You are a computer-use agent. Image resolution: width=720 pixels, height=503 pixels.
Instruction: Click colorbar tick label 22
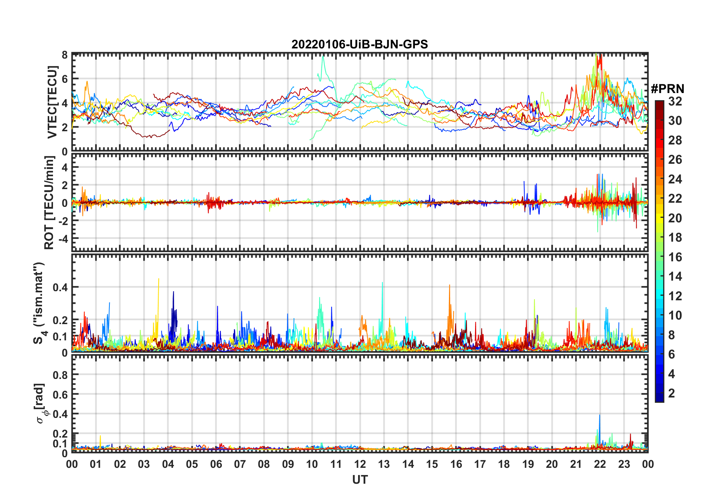pyautogui.click(x=675, y=199)
